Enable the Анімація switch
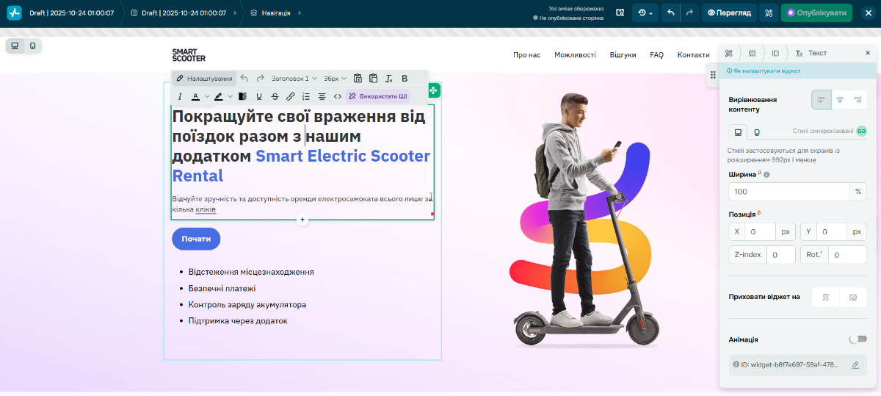The width and height of the screenshot is (881, 396). coord(858,339)
